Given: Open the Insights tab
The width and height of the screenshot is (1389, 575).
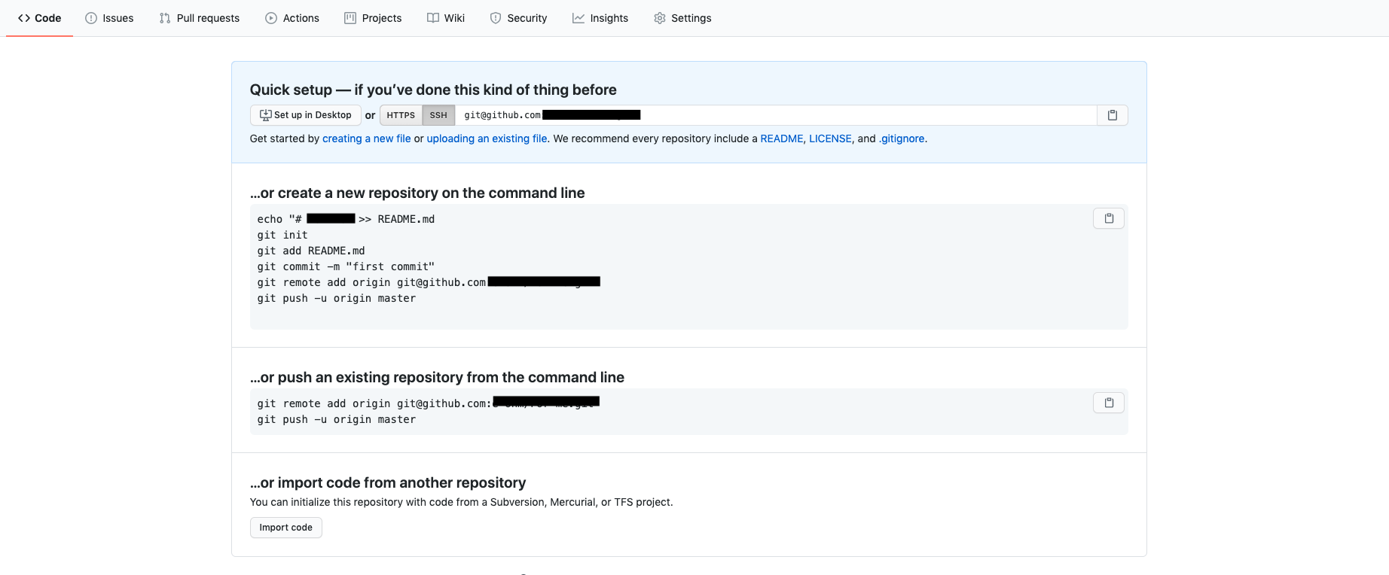Looking at the screenshot, I should pos(600,18).
